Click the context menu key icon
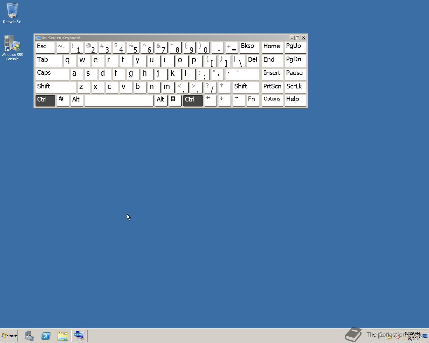Screen dimensions: 429x343 [x=175, y=100]
